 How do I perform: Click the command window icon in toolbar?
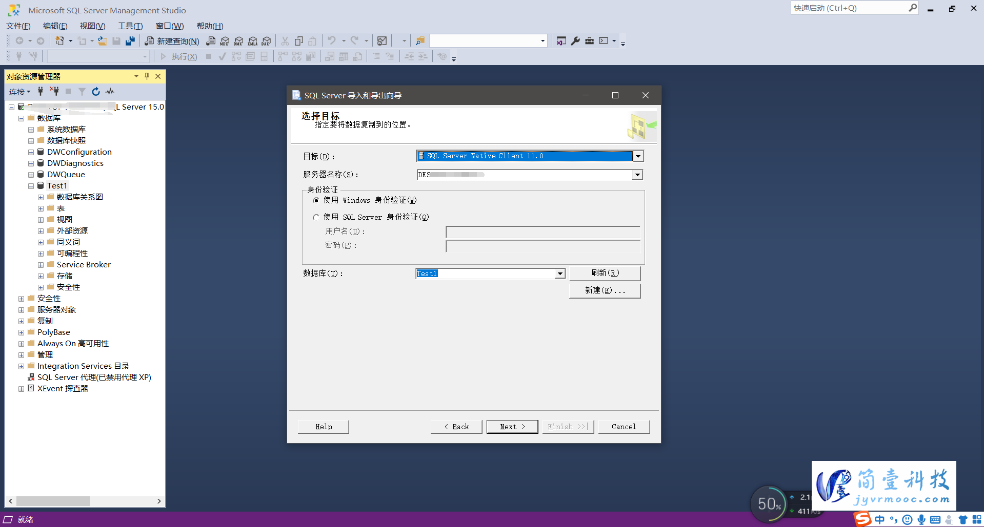tap(604, 41)
